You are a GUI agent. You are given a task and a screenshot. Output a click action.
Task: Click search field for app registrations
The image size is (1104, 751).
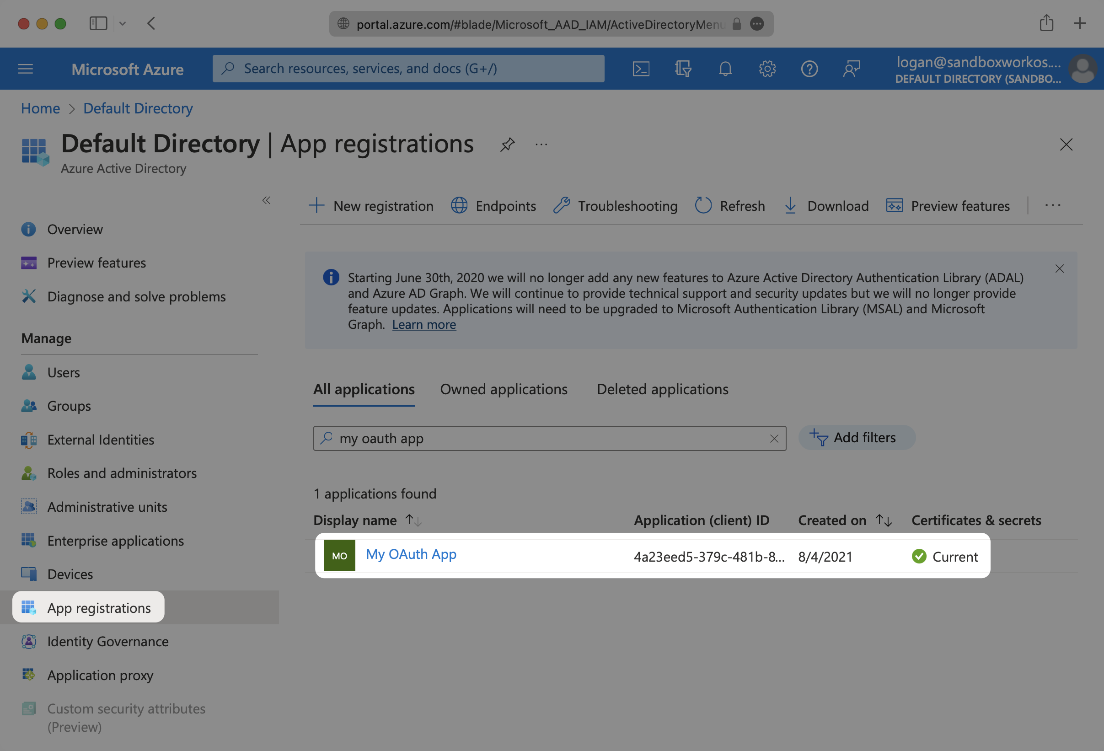coord(549,438)
